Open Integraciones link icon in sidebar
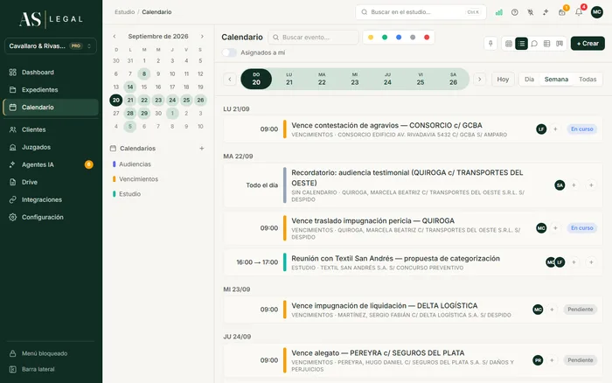 coord(13,199)
